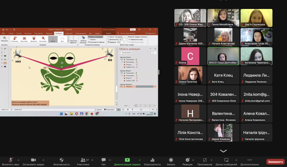Select TextBox 12 animation entry

point(131,67)
